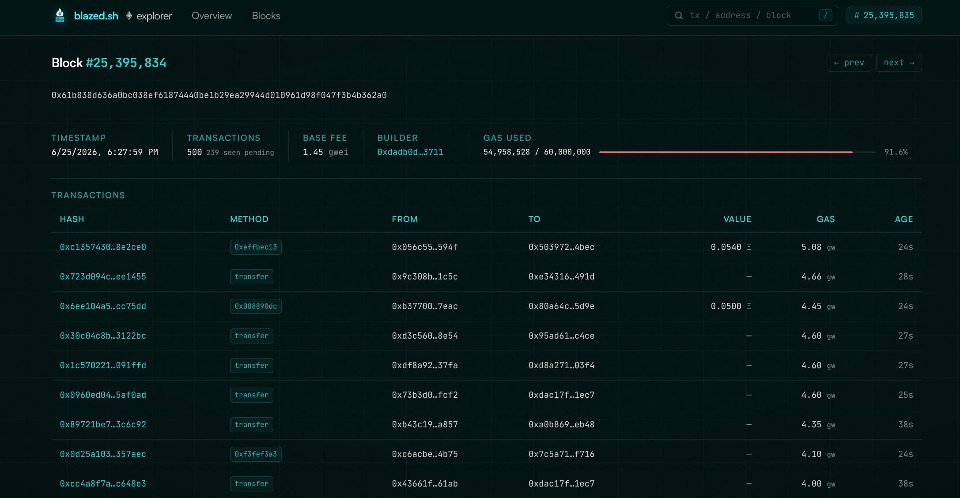This screenshot has height=498, width=960.
Task: Click from address 0xb37700…7eac
Action: [425, 306]
